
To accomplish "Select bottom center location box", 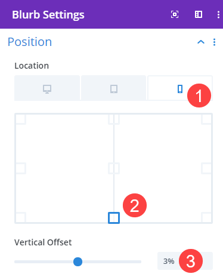I will point(114,218).
